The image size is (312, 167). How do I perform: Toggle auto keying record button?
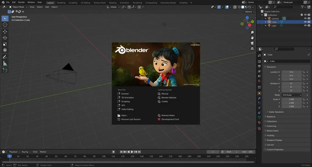click(x=113, y=152)
